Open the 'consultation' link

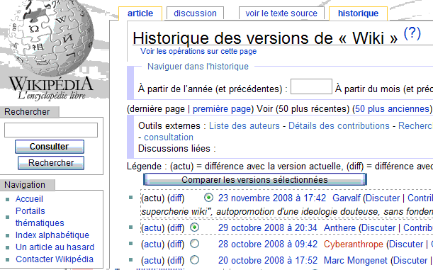[169, 137]
